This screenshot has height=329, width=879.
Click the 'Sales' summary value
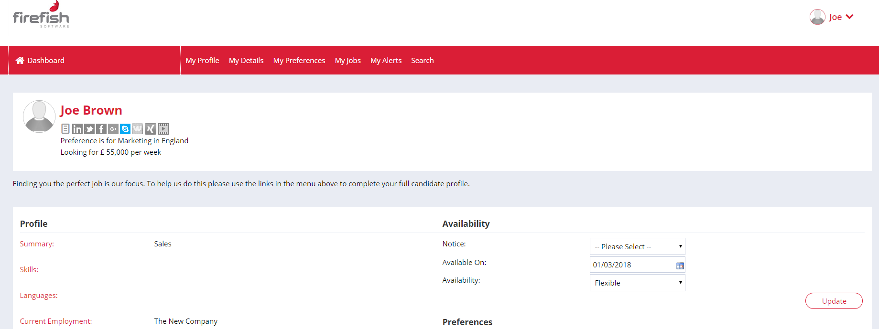pyautogui.click(x=163, y=244)
